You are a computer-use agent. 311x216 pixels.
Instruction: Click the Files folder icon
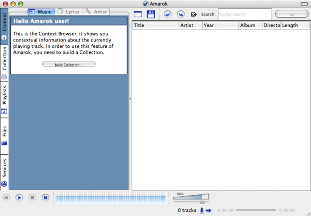4,143
